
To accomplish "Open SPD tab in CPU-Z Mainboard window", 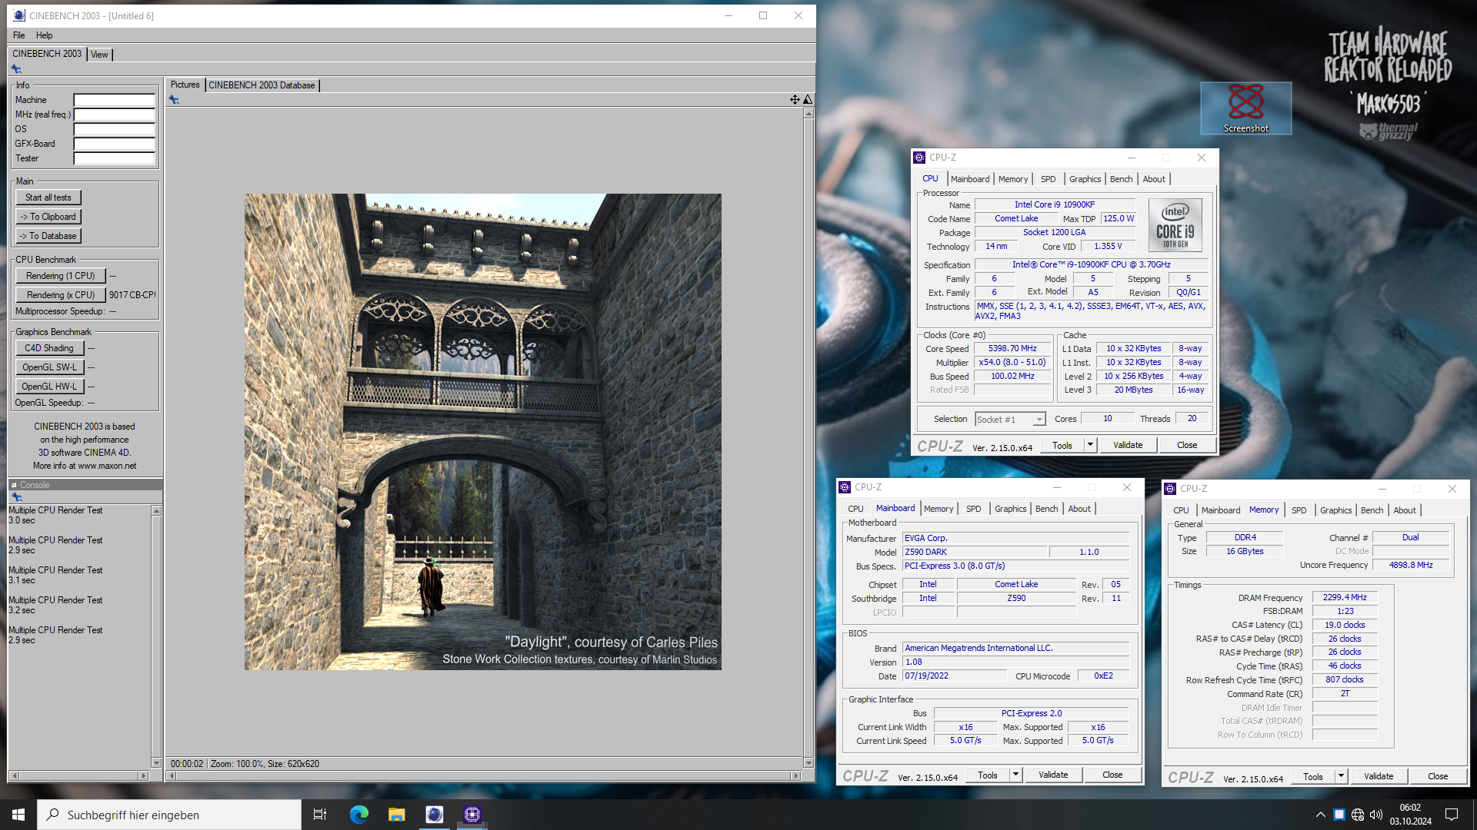I will [973, 509].
